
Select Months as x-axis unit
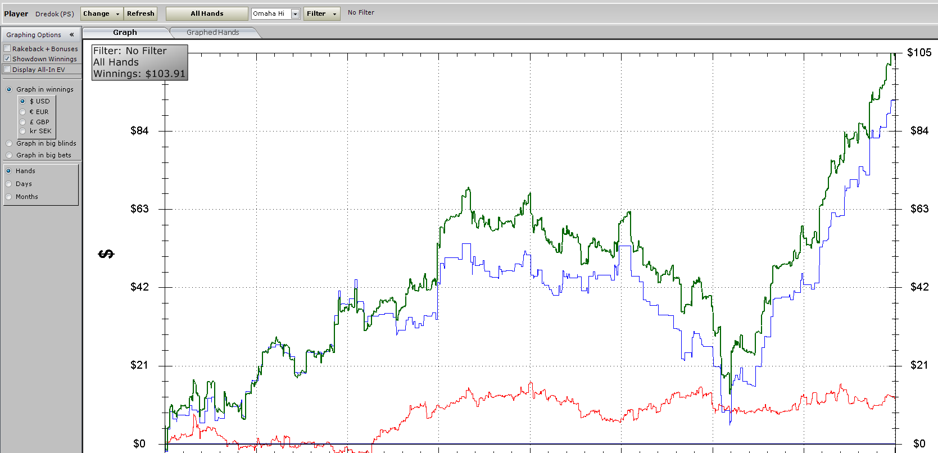point(8,197)
